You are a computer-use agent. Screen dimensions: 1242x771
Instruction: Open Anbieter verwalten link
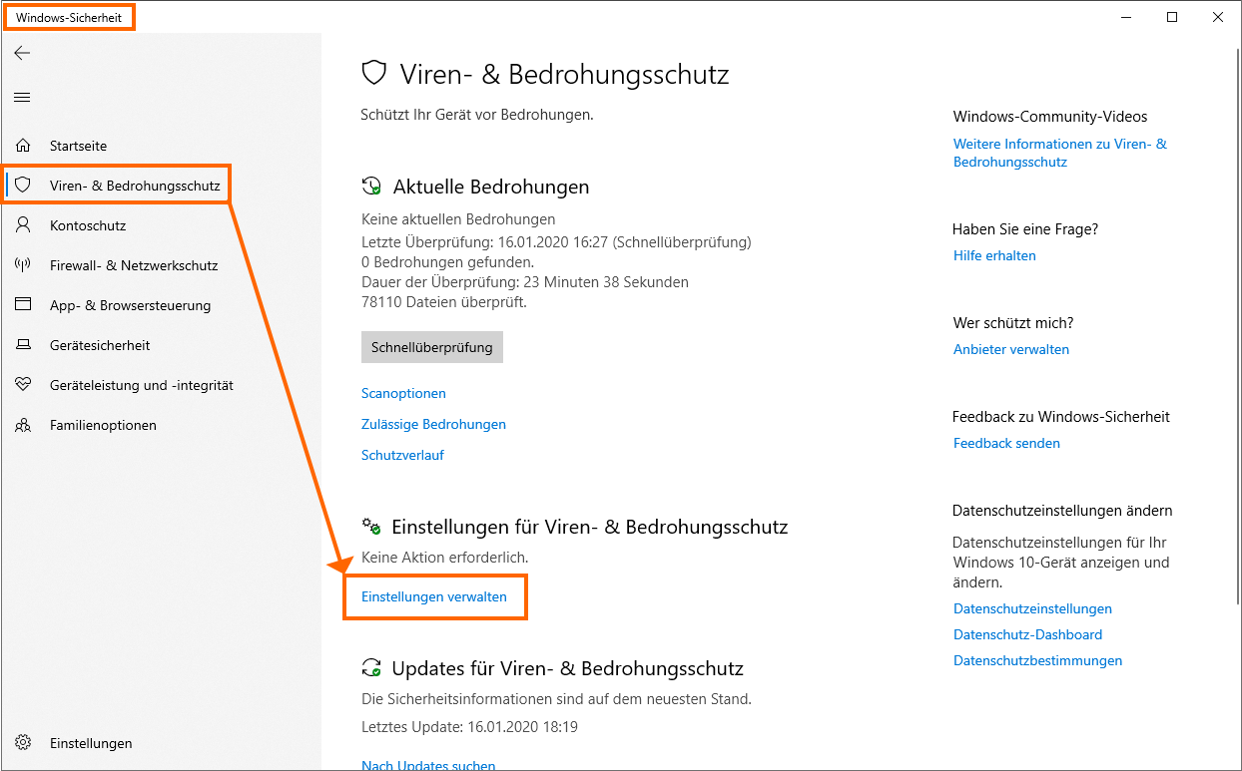coord(1011,350)
